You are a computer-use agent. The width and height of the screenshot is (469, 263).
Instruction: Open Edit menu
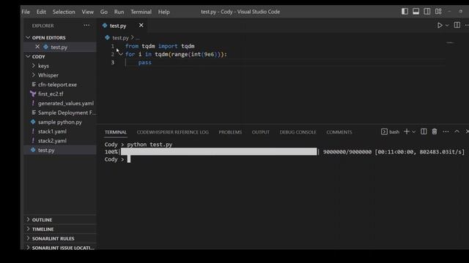coord(41,12)
